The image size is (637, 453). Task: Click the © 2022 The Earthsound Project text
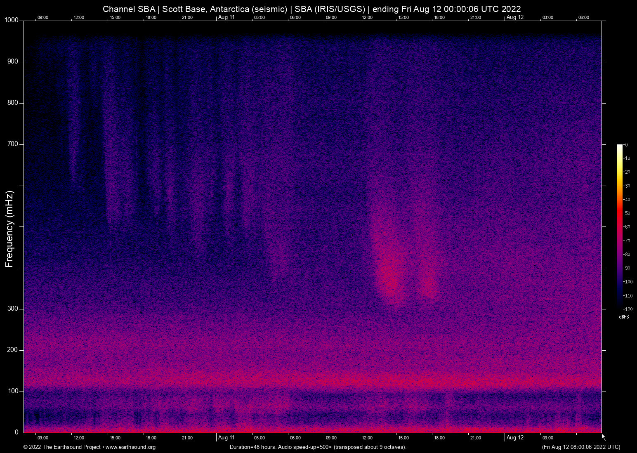[61, 447]
